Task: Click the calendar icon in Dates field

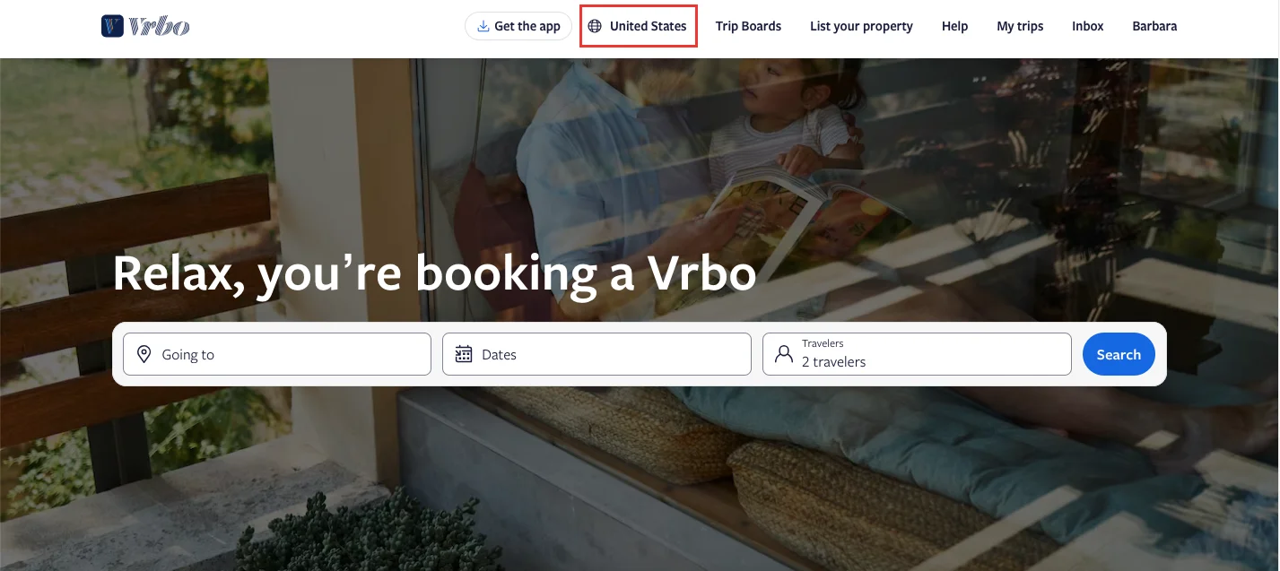Action: coord(464,354)
